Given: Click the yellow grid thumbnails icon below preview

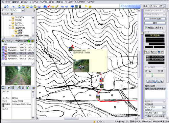Looking at the screenshot, I should [33, 88].
